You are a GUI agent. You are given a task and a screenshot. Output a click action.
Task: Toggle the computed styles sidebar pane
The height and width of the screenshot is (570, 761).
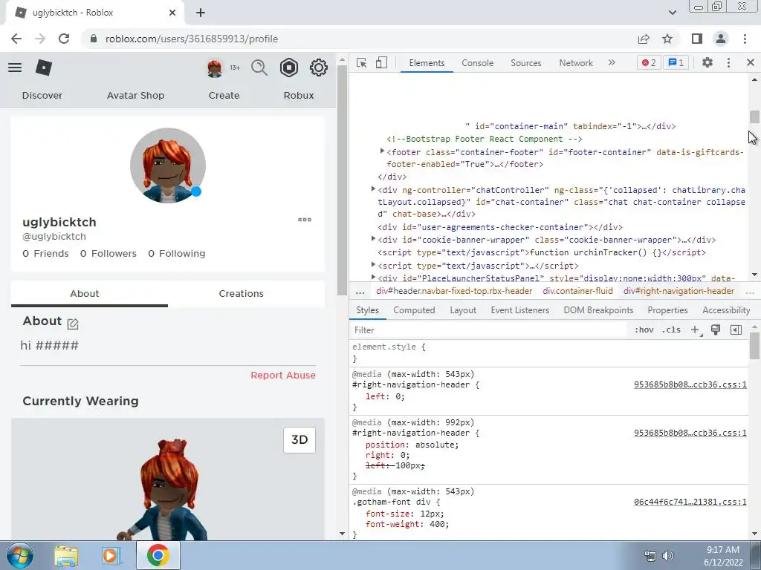[x=736, y=330]
